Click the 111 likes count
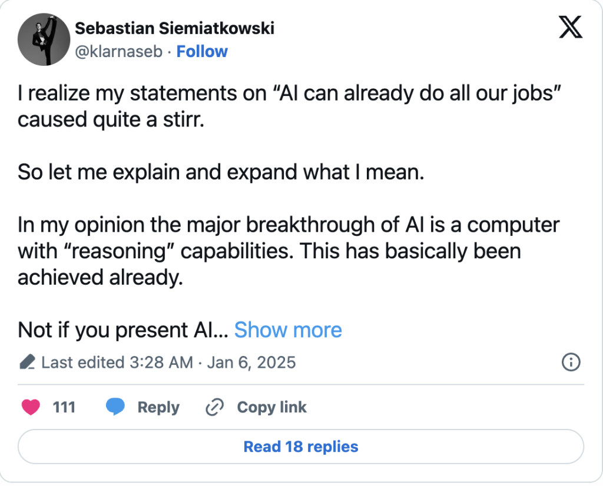603x486 pixels. [64, 407]
